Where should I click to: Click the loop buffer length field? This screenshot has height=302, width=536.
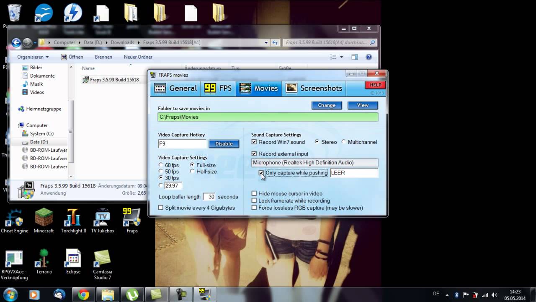pos(209,197)
